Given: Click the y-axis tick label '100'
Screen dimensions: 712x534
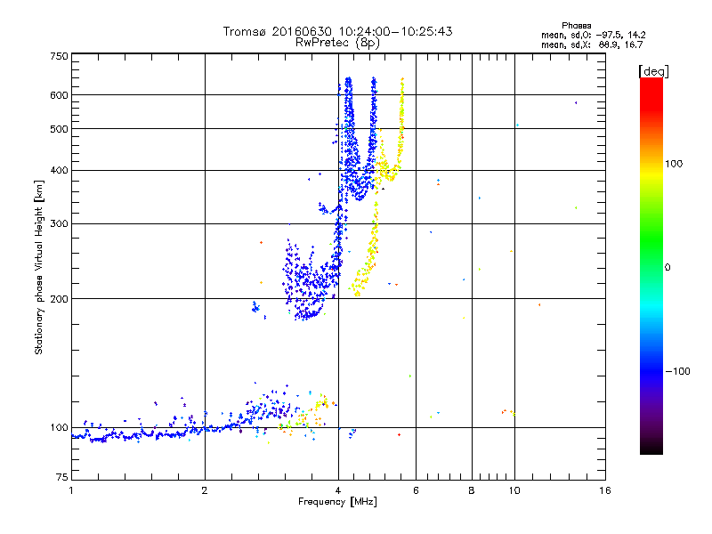Looking at the screenshot, I should [60, 427].
